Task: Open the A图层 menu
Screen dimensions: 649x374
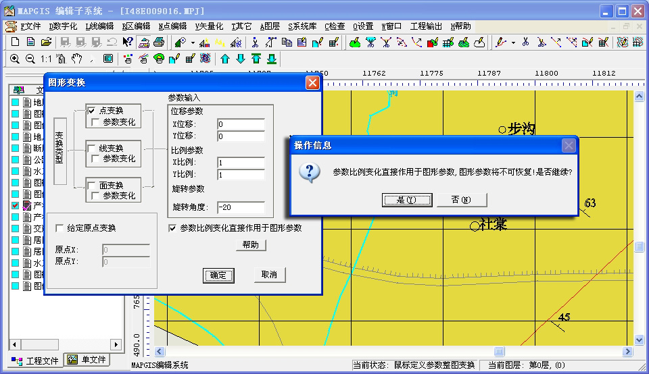Action: (x=270, y=26)
